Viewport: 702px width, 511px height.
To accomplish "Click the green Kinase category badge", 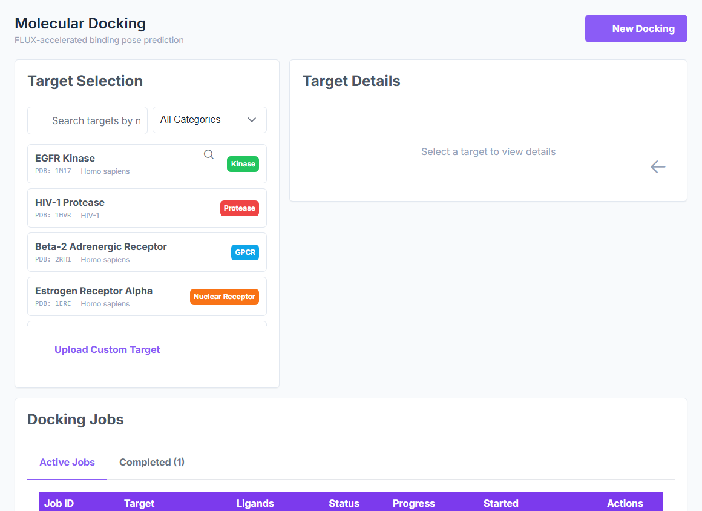I will pos(243,164).
